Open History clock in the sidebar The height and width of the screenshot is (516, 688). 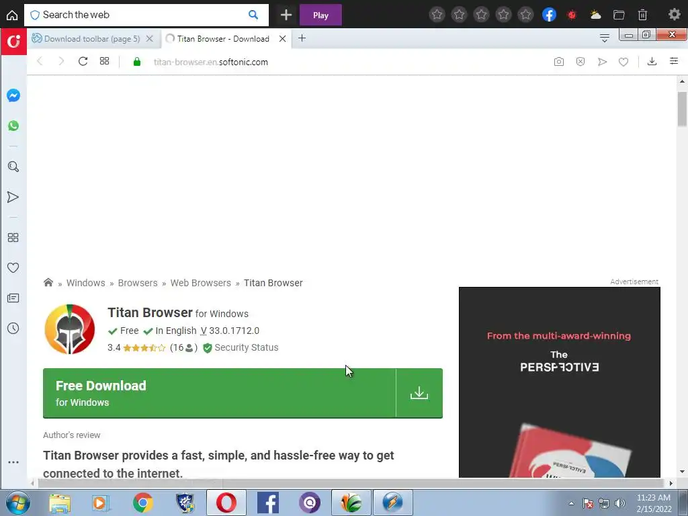13,328
